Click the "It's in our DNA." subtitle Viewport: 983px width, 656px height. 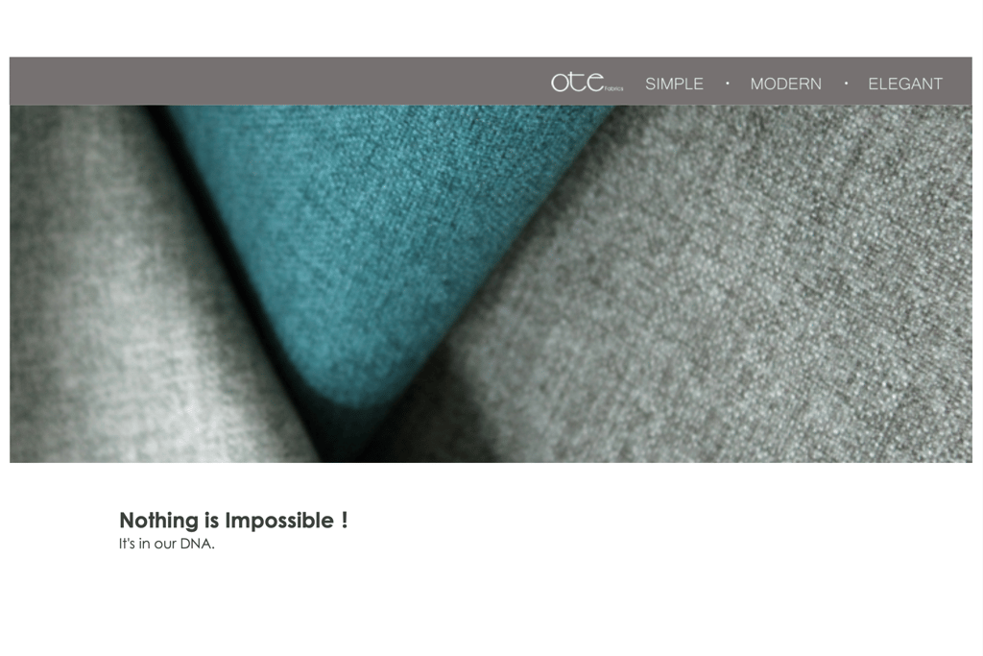pos(167,544)
